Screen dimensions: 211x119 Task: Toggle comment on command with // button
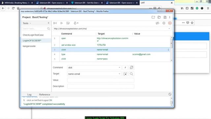point(125,67)
